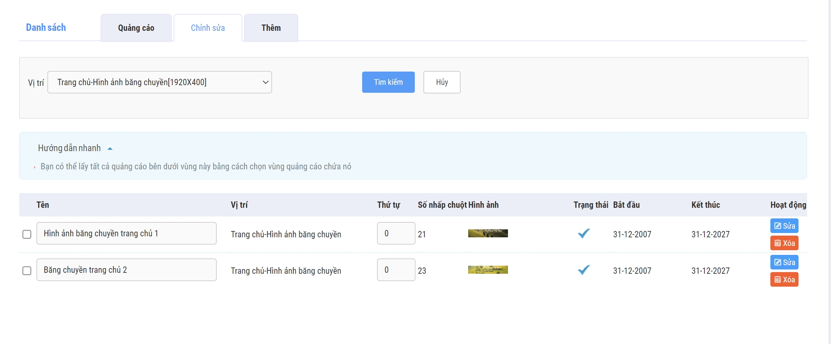The width and height of the screenshot is (831, 344).
Task: Open first banner image thumbnail
Action: (x=488, y=234)
